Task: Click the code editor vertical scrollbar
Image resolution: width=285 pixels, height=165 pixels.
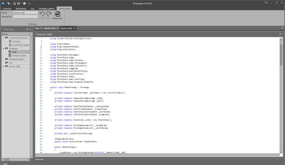Action: click(x=281, y=71)
